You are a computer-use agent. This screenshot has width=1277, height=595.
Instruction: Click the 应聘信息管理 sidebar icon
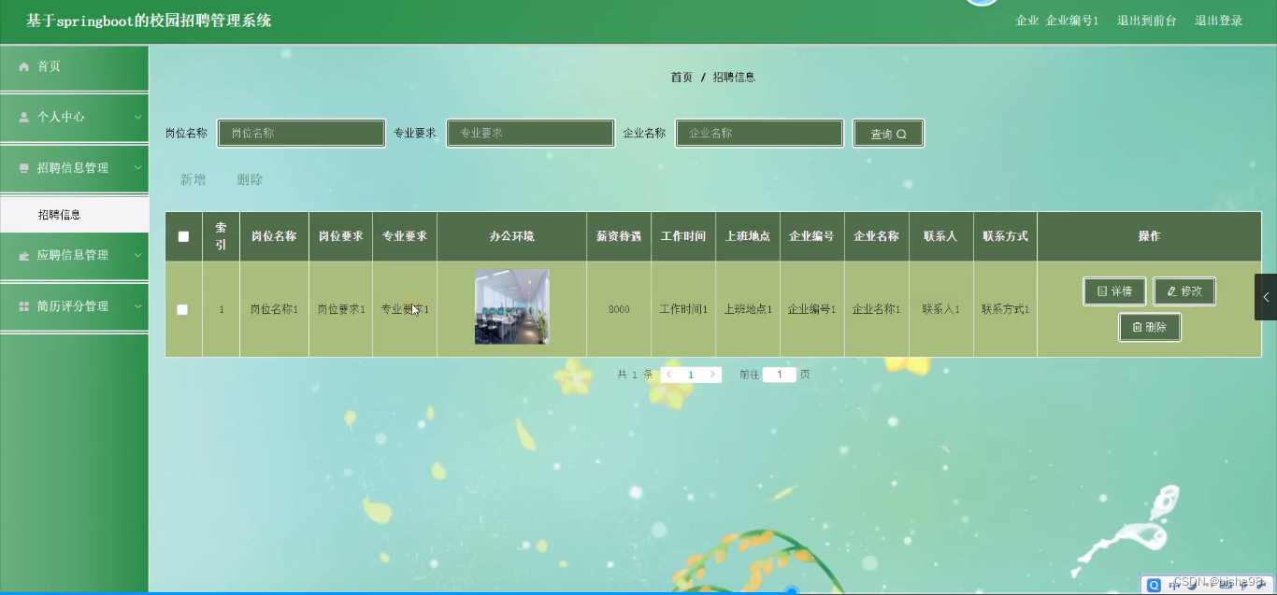coord(23,257)
